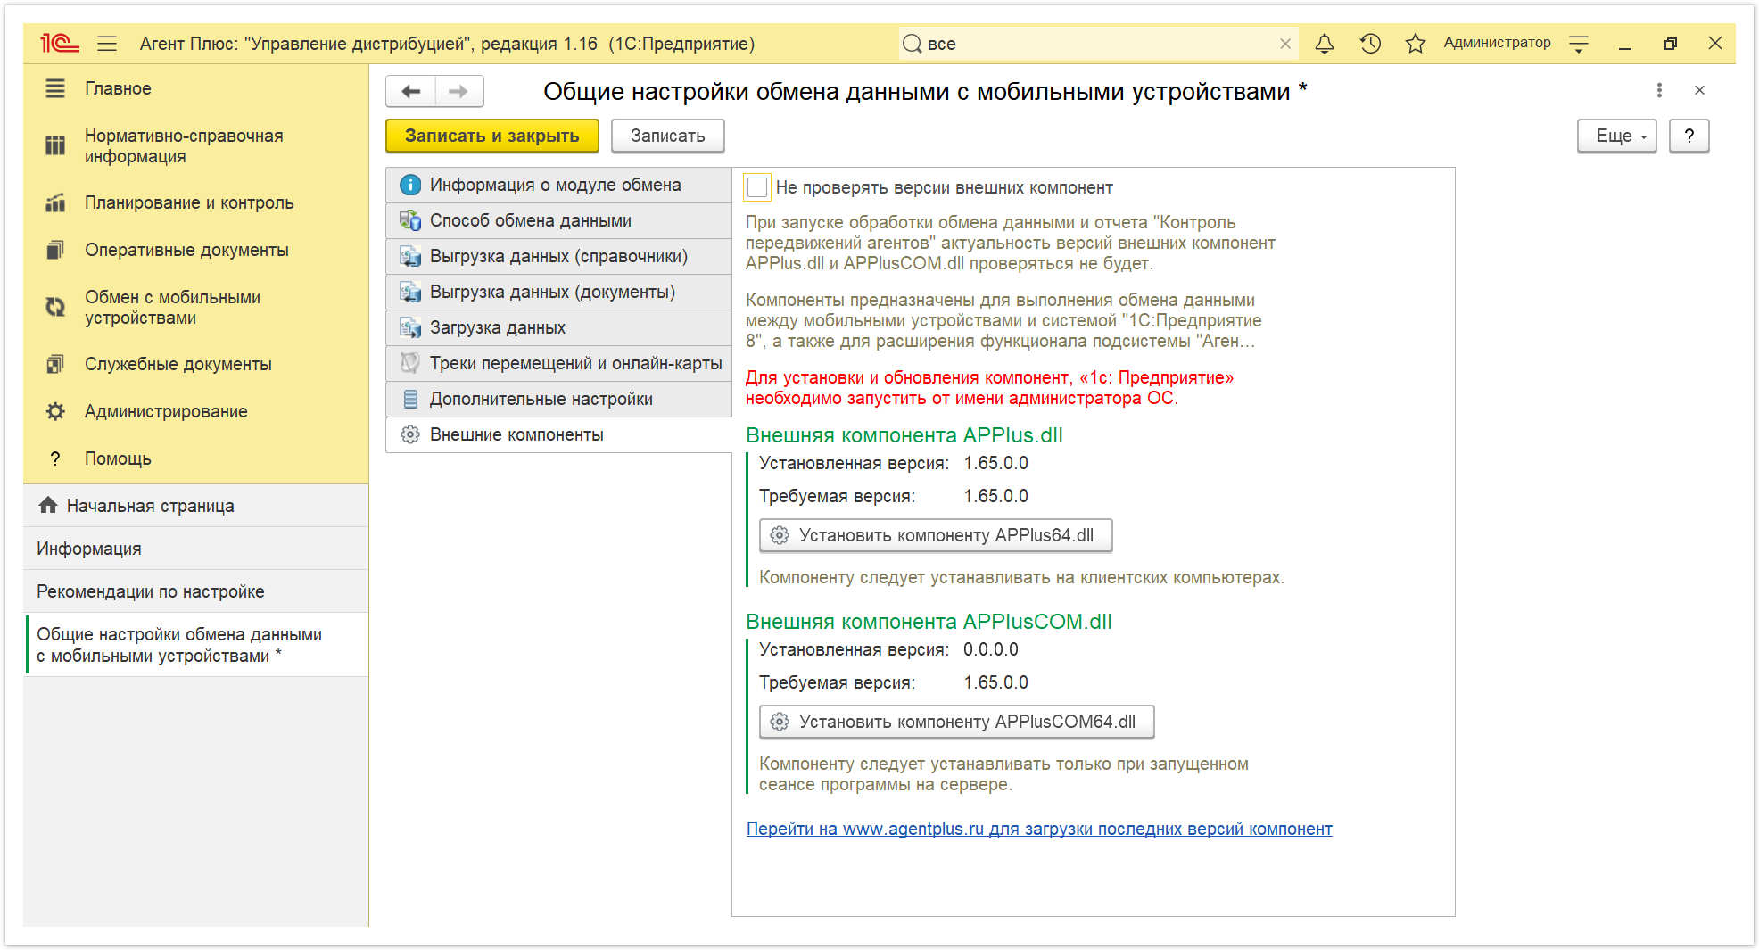Go to Начальная страница
1759x950 pixels.
coord(196,506)
